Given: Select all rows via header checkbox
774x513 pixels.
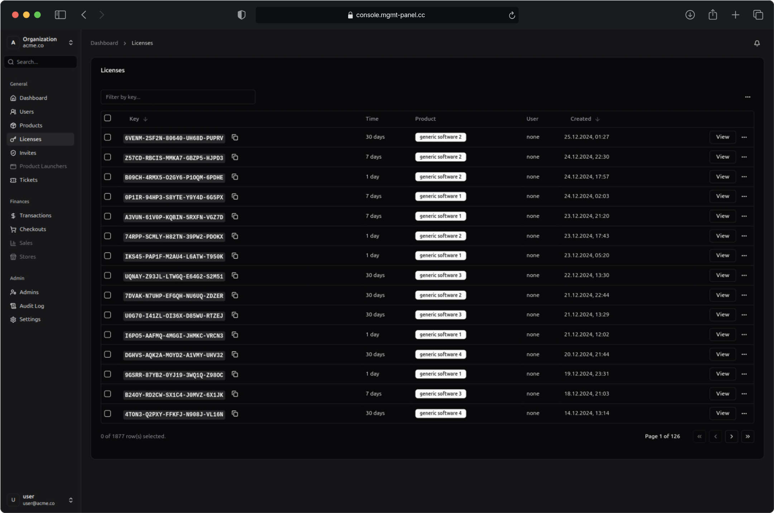Looking at the screenshot, I should 108,118.
